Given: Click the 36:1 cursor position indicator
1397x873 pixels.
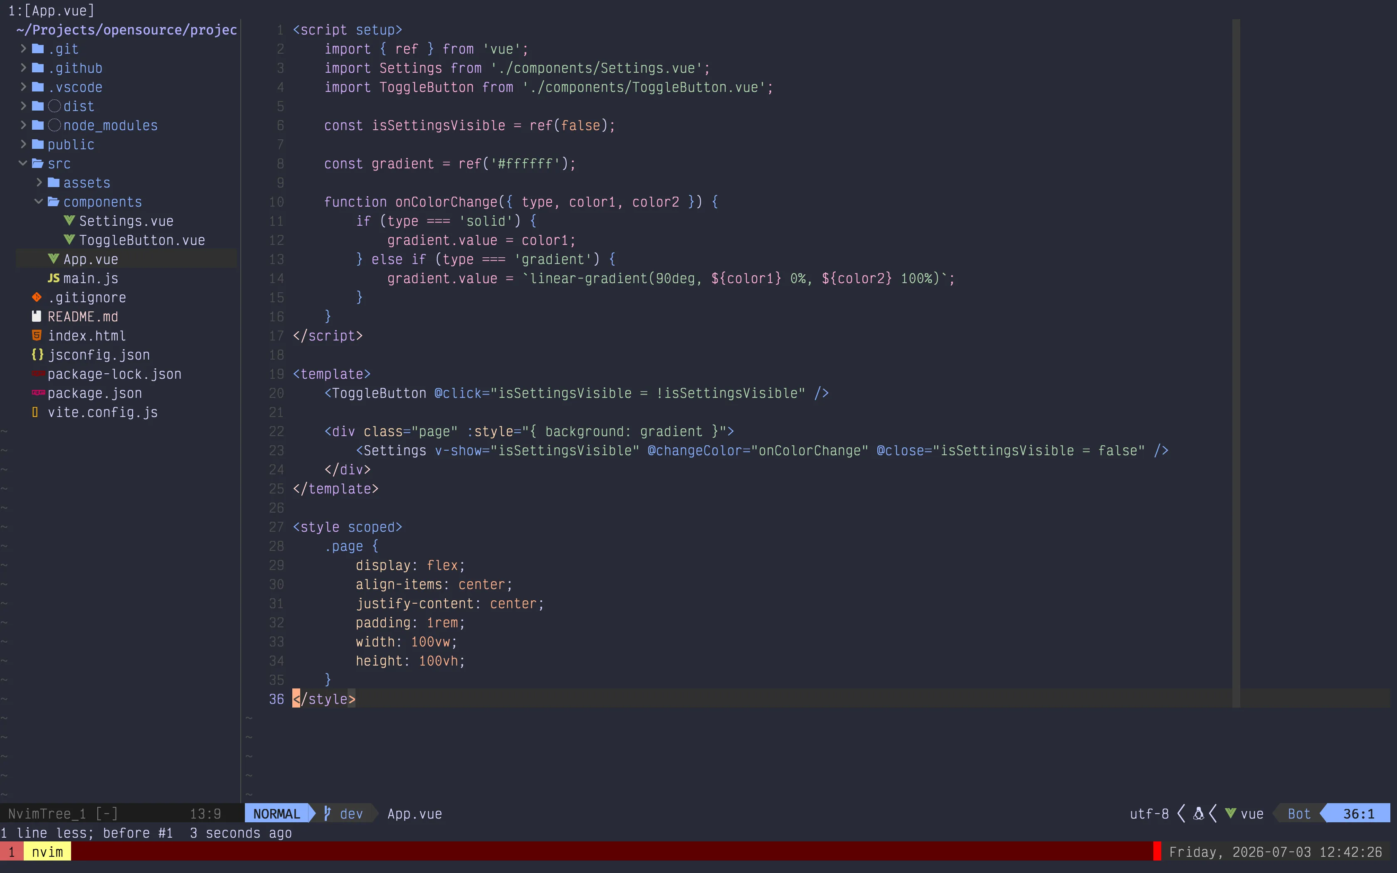Looking at the screenshot, I should coord(1358,814).
